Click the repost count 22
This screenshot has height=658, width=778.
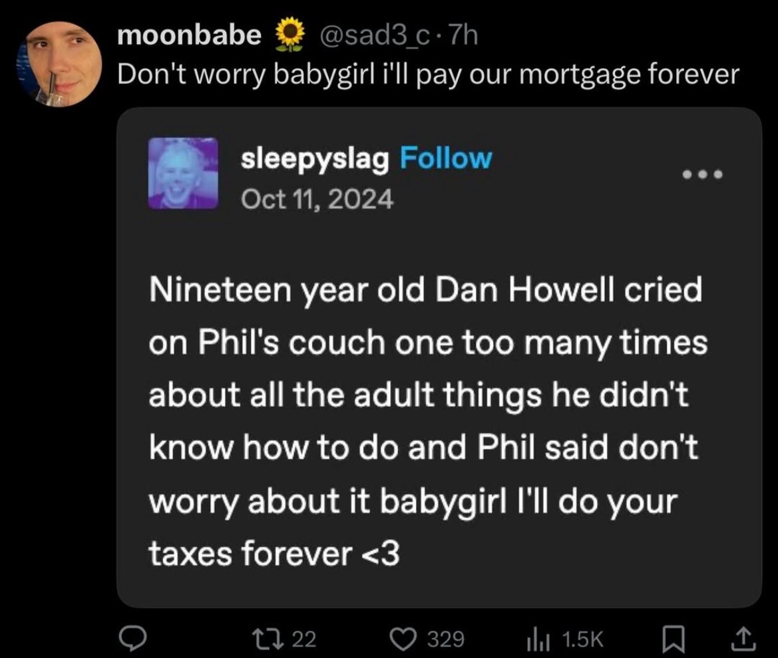click(x=304, y=639)
